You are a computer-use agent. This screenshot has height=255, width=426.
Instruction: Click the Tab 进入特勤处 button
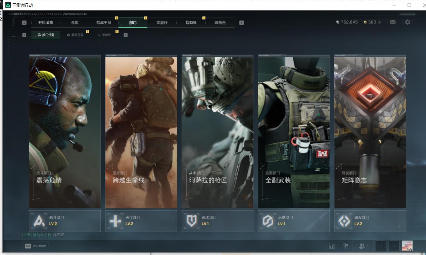[x=36, y=246]
